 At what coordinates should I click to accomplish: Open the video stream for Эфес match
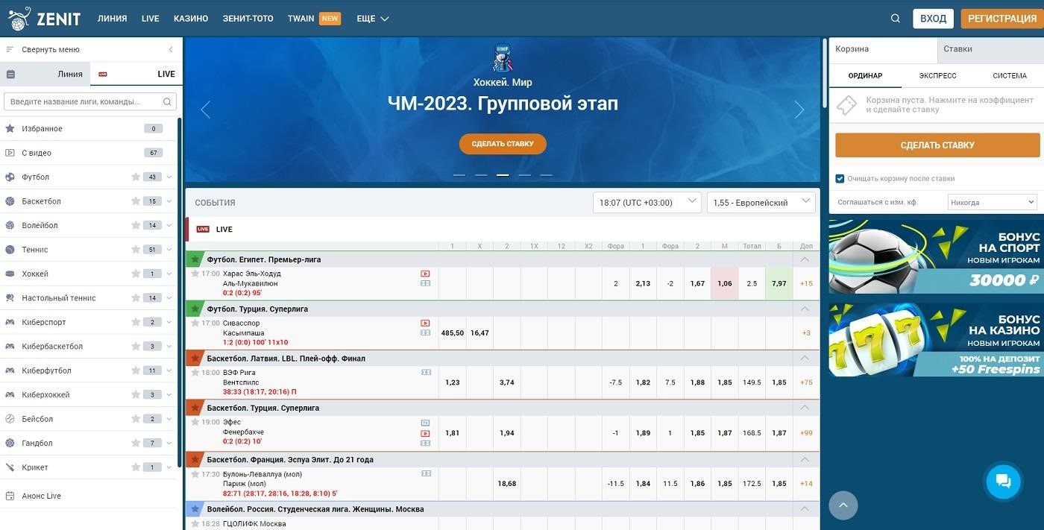coord(425,433)
